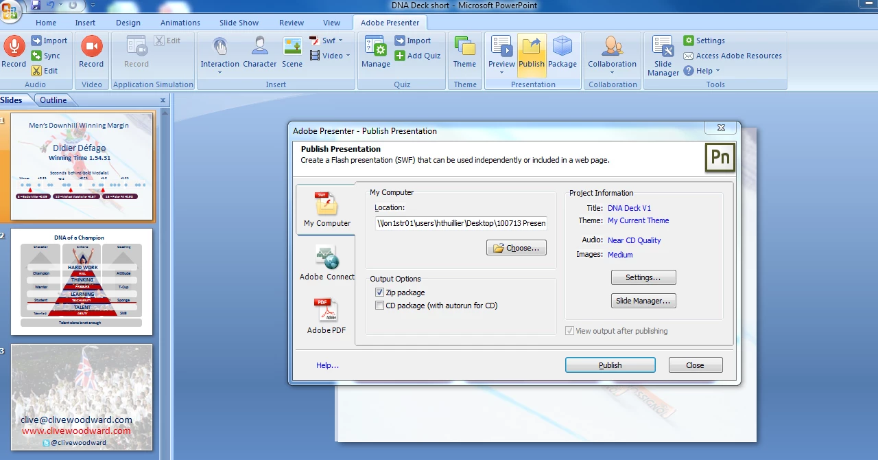Click the Settings... button in Project Information
Screen dimensions: 878x460
point(643,277)
